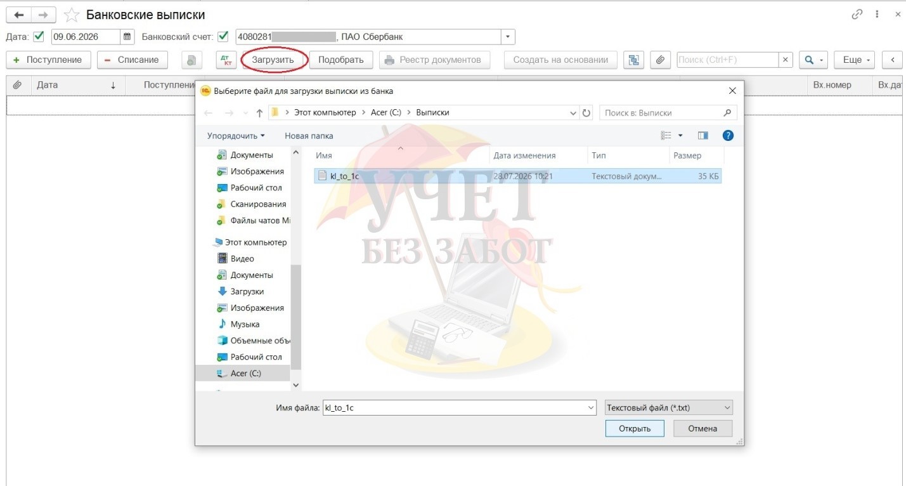Clear the Поиск (Ctrl+F) search box

786,60
